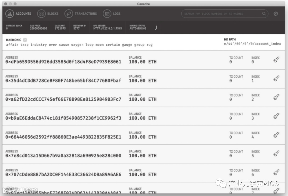This screenshot has height=196, width=288.
Task: Click the Network ID value 5777
Action: pos(76,28)
